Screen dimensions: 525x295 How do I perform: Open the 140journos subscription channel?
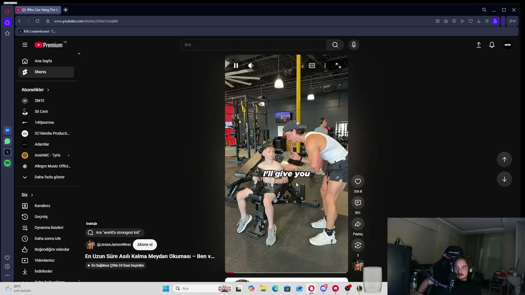pos(46,123)
